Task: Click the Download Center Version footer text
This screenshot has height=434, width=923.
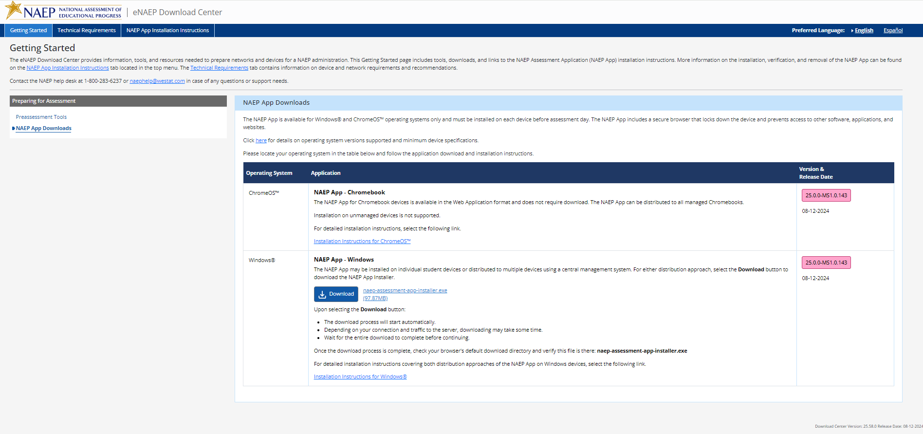Action: [x=869, y=426]
